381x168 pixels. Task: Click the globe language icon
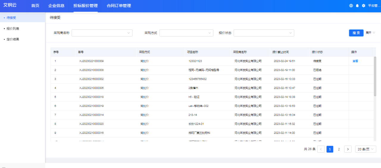(351, 6)
